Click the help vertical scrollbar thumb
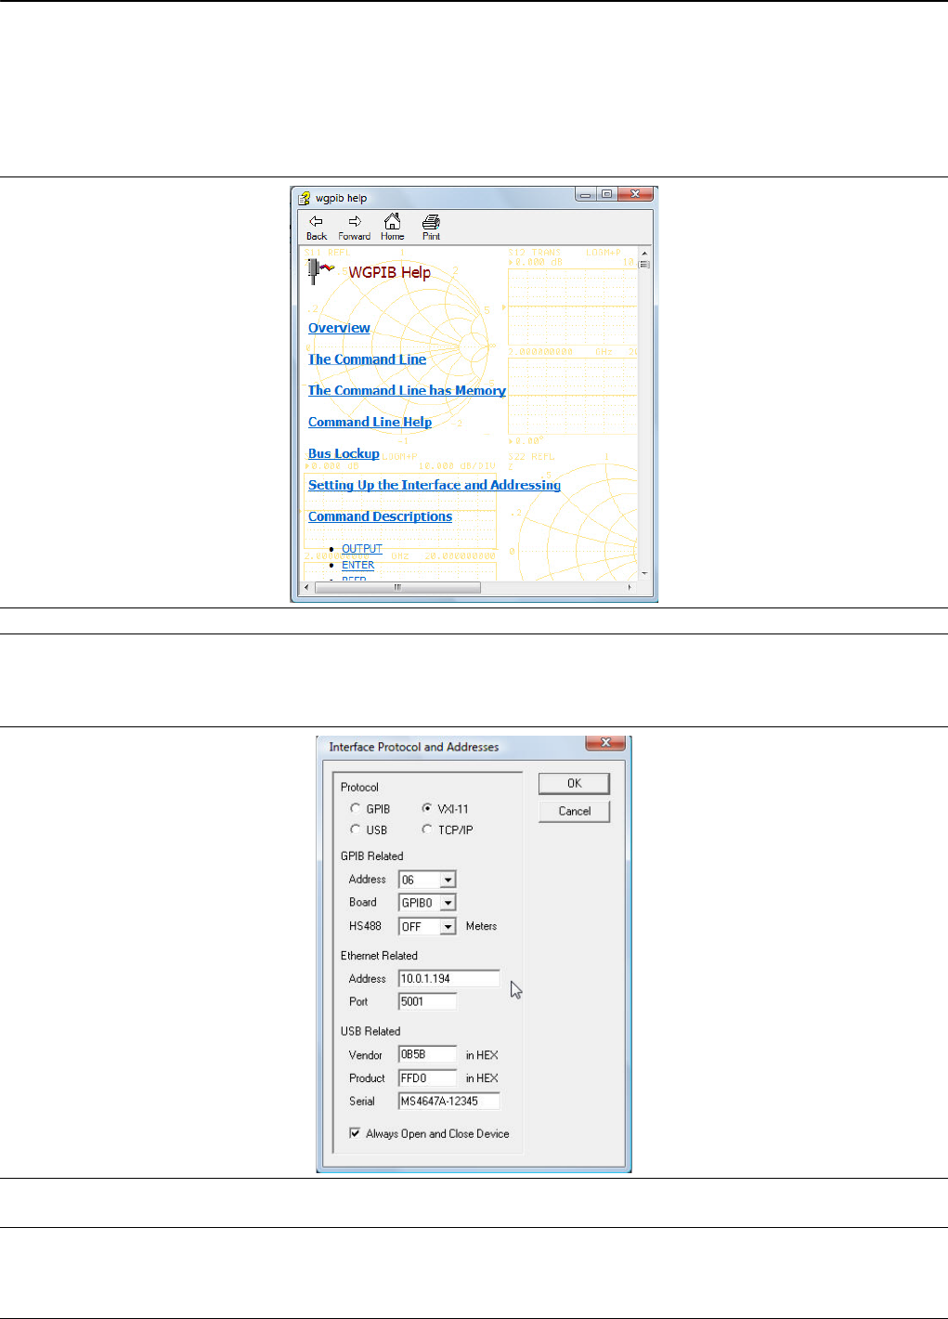Viewport: 948px width, 1319px height. (644, 265)
